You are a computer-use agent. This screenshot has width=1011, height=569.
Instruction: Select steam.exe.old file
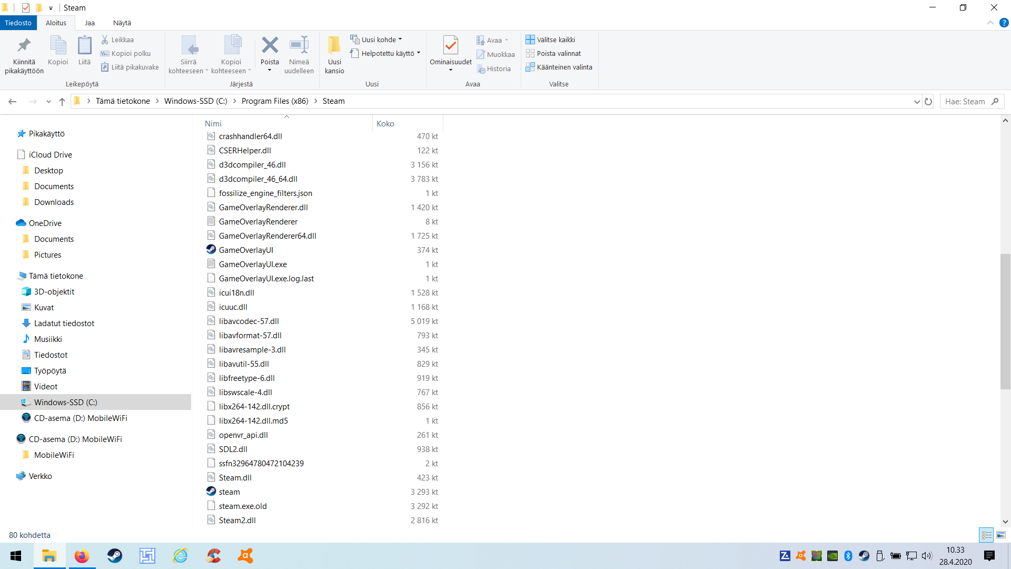[237, 506]
